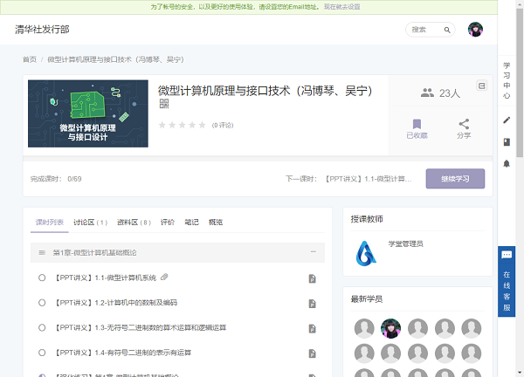Select status circle for lesson 1.4

(42, 353)
